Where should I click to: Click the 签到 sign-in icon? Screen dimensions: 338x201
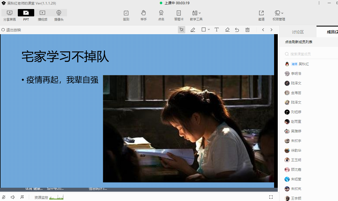(x=126, y=15)
